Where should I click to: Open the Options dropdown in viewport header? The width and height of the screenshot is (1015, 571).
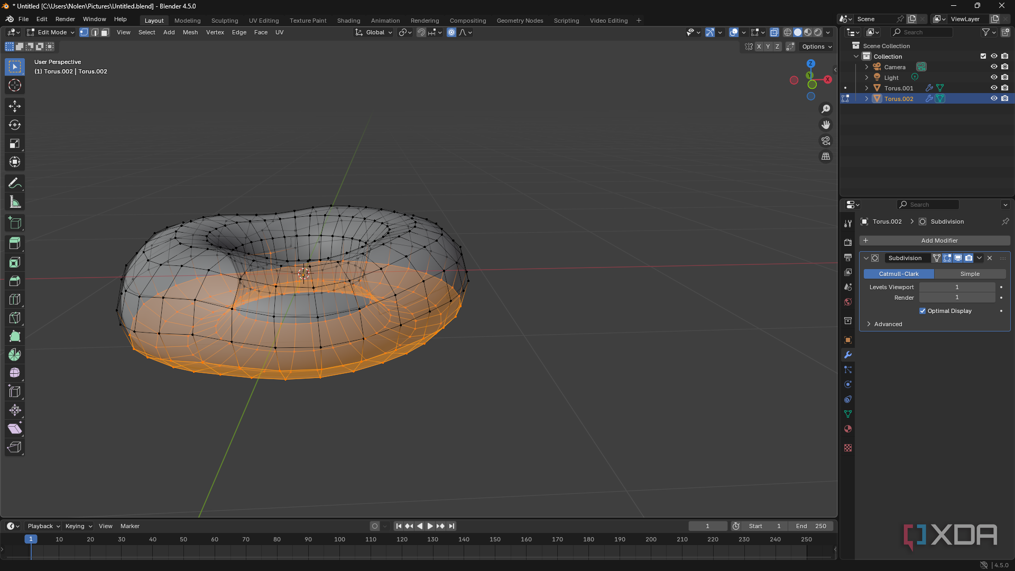(817, 47)
